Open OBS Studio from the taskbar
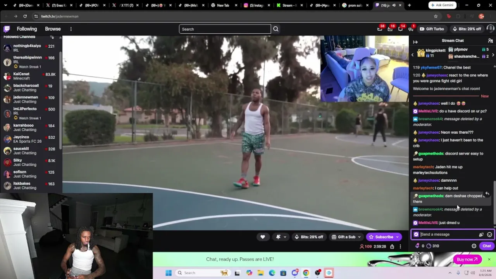The height and width of the screenshot is (279, 496). (317, 273)
